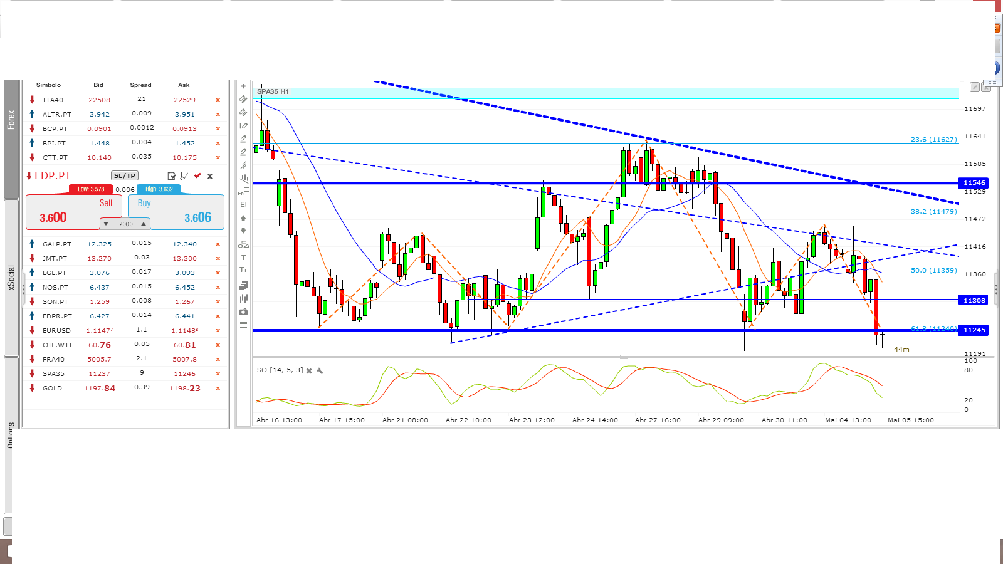1003x564 pixels.
Task: Open the shapes drawing tool
Action: point(243,244)
